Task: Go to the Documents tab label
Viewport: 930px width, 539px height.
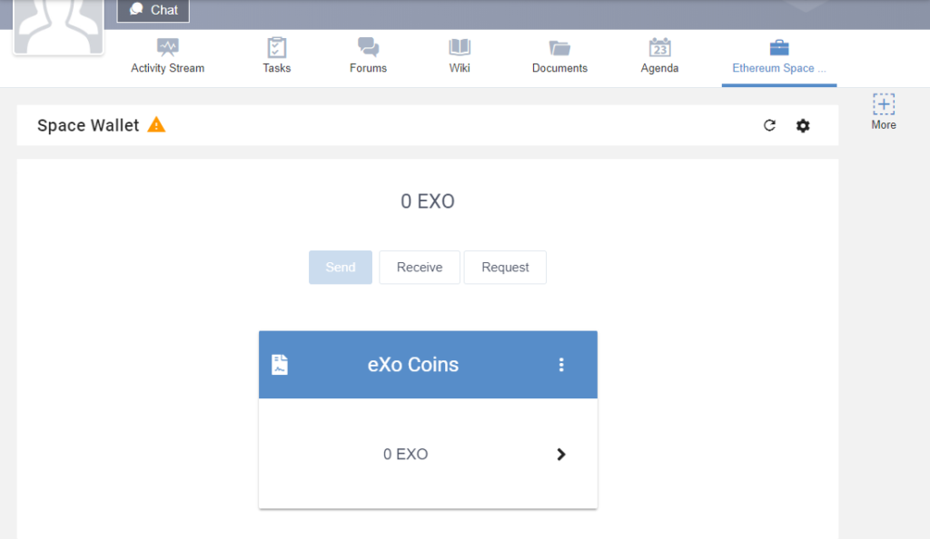Action: click(559, 68)
